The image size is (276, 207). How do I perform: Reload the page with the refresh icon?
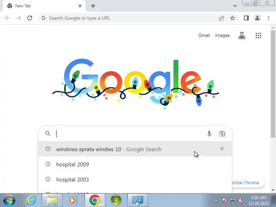click(x=30, y=18)
